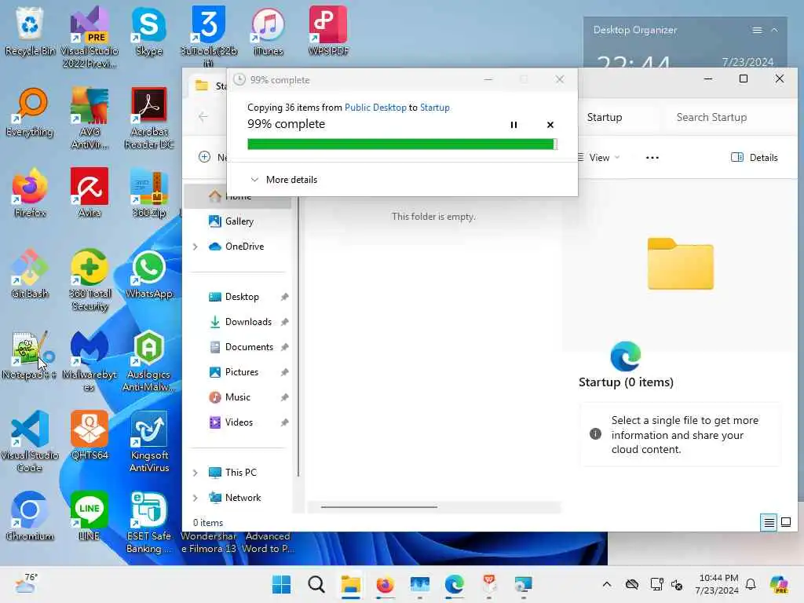Select the Avira desktop icon

coord(90,193)
